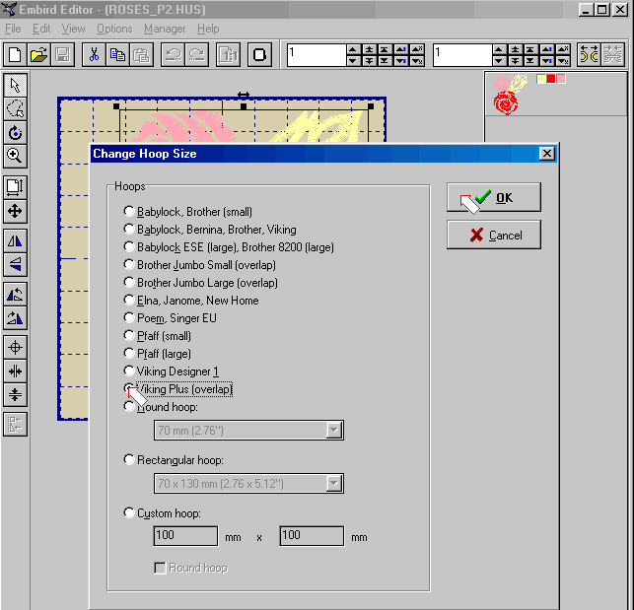The height and width of the screenshot is (610, 634).
Task: Create a new design with New icon
Action: (15, 54)
